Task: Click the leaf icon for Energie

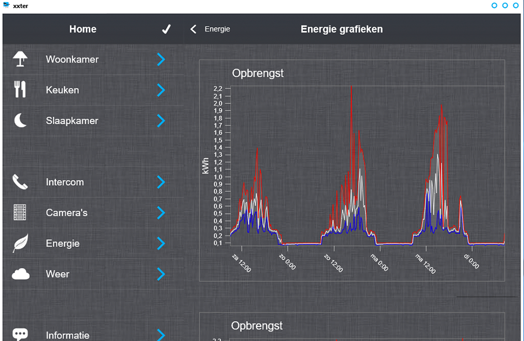Action: point(20,243)
